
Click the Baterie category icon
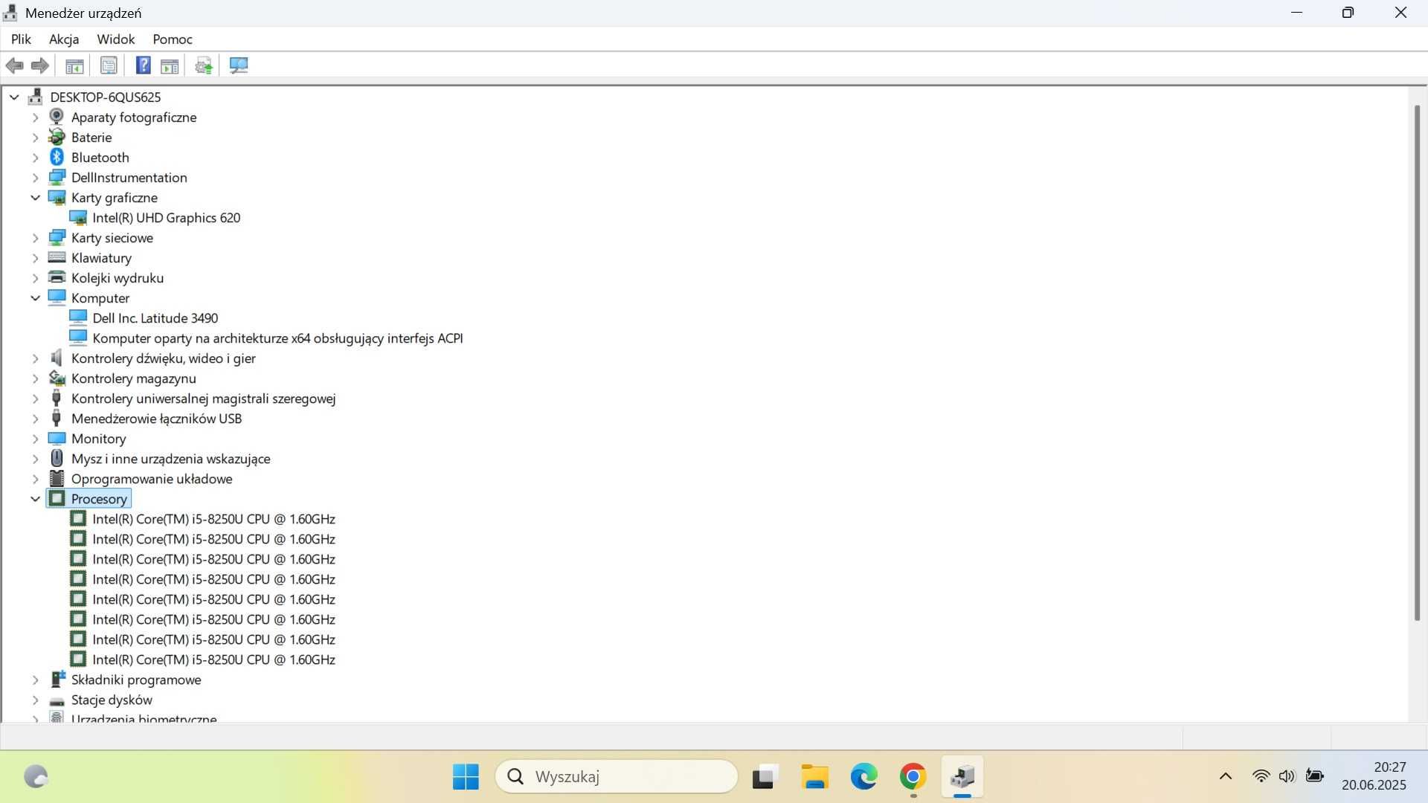57,137
